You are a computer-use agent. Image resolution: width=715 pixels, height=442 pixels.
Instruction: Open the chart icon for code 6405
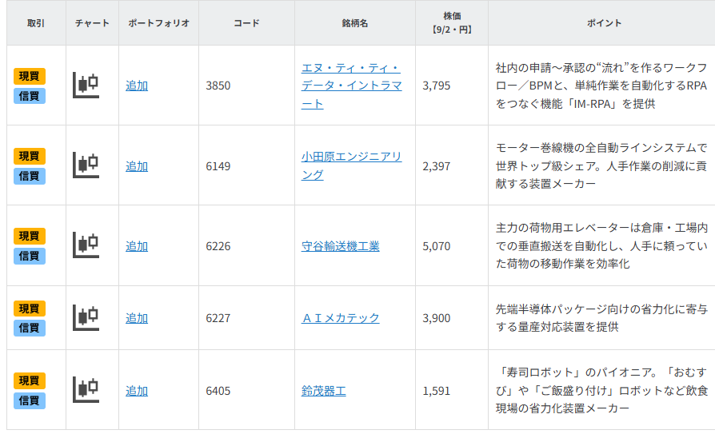(86, 390)
